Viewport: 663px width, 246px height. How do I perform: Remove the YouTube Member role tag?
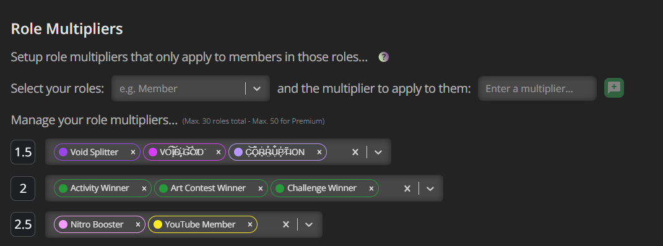[x=249, y=224]
